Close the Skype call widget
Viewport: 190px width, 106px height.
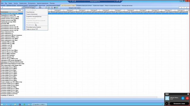(x=188, y=94)
